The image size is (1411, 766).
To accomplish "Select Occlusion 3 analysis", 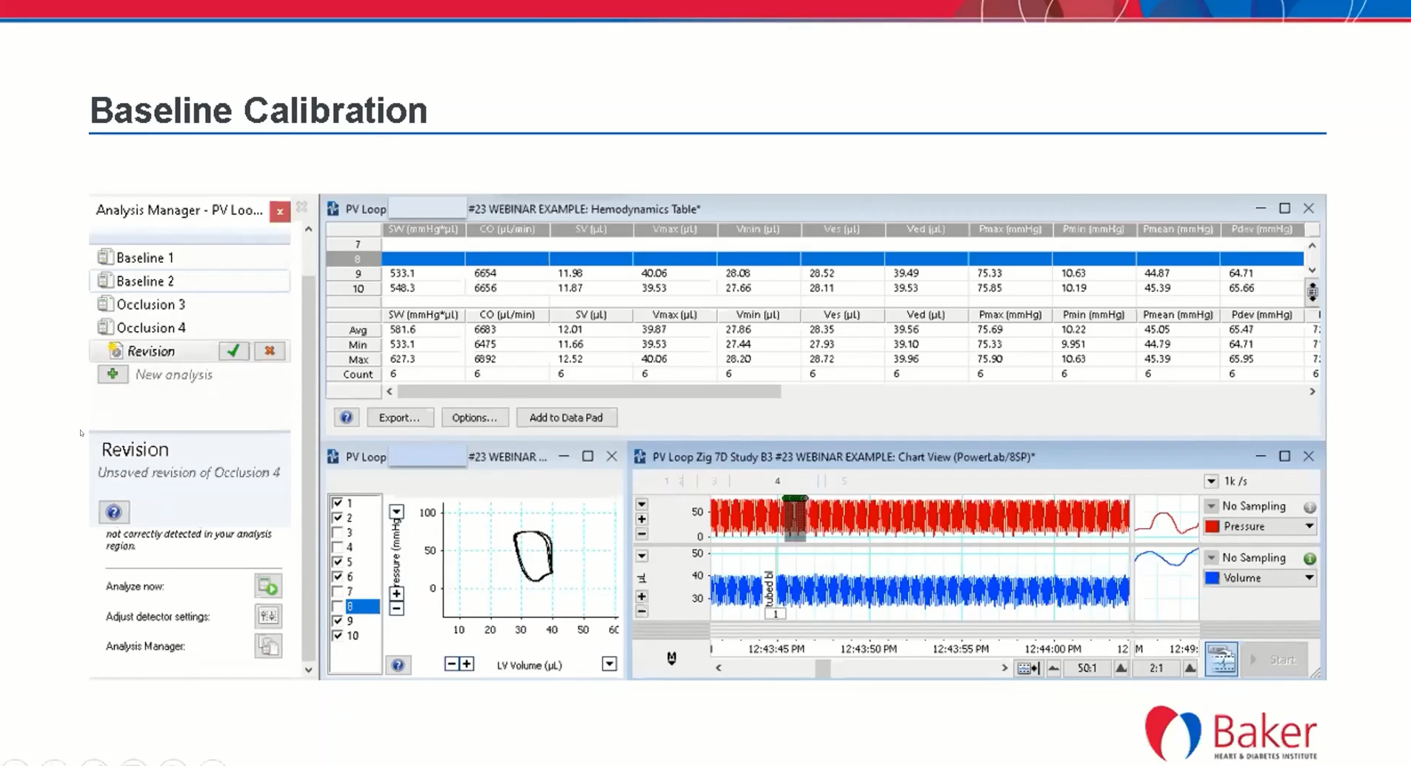I will (150, 304).
